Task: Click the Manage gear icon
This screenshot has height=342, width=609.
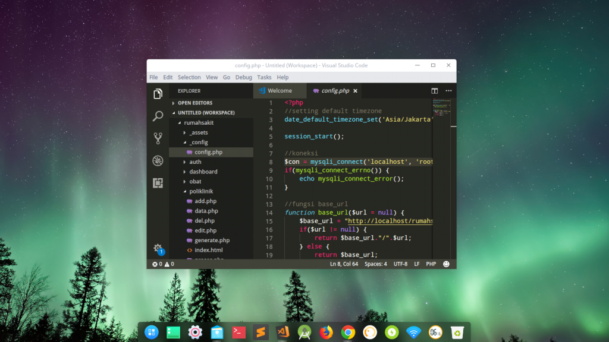Action: coord(158,248)
